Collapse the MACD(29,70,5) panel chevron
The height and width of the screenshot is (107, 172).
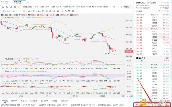pos(3,84)
